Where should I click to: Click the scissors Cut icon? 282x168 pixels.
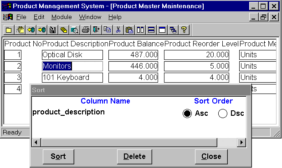(x=118, y=30)
